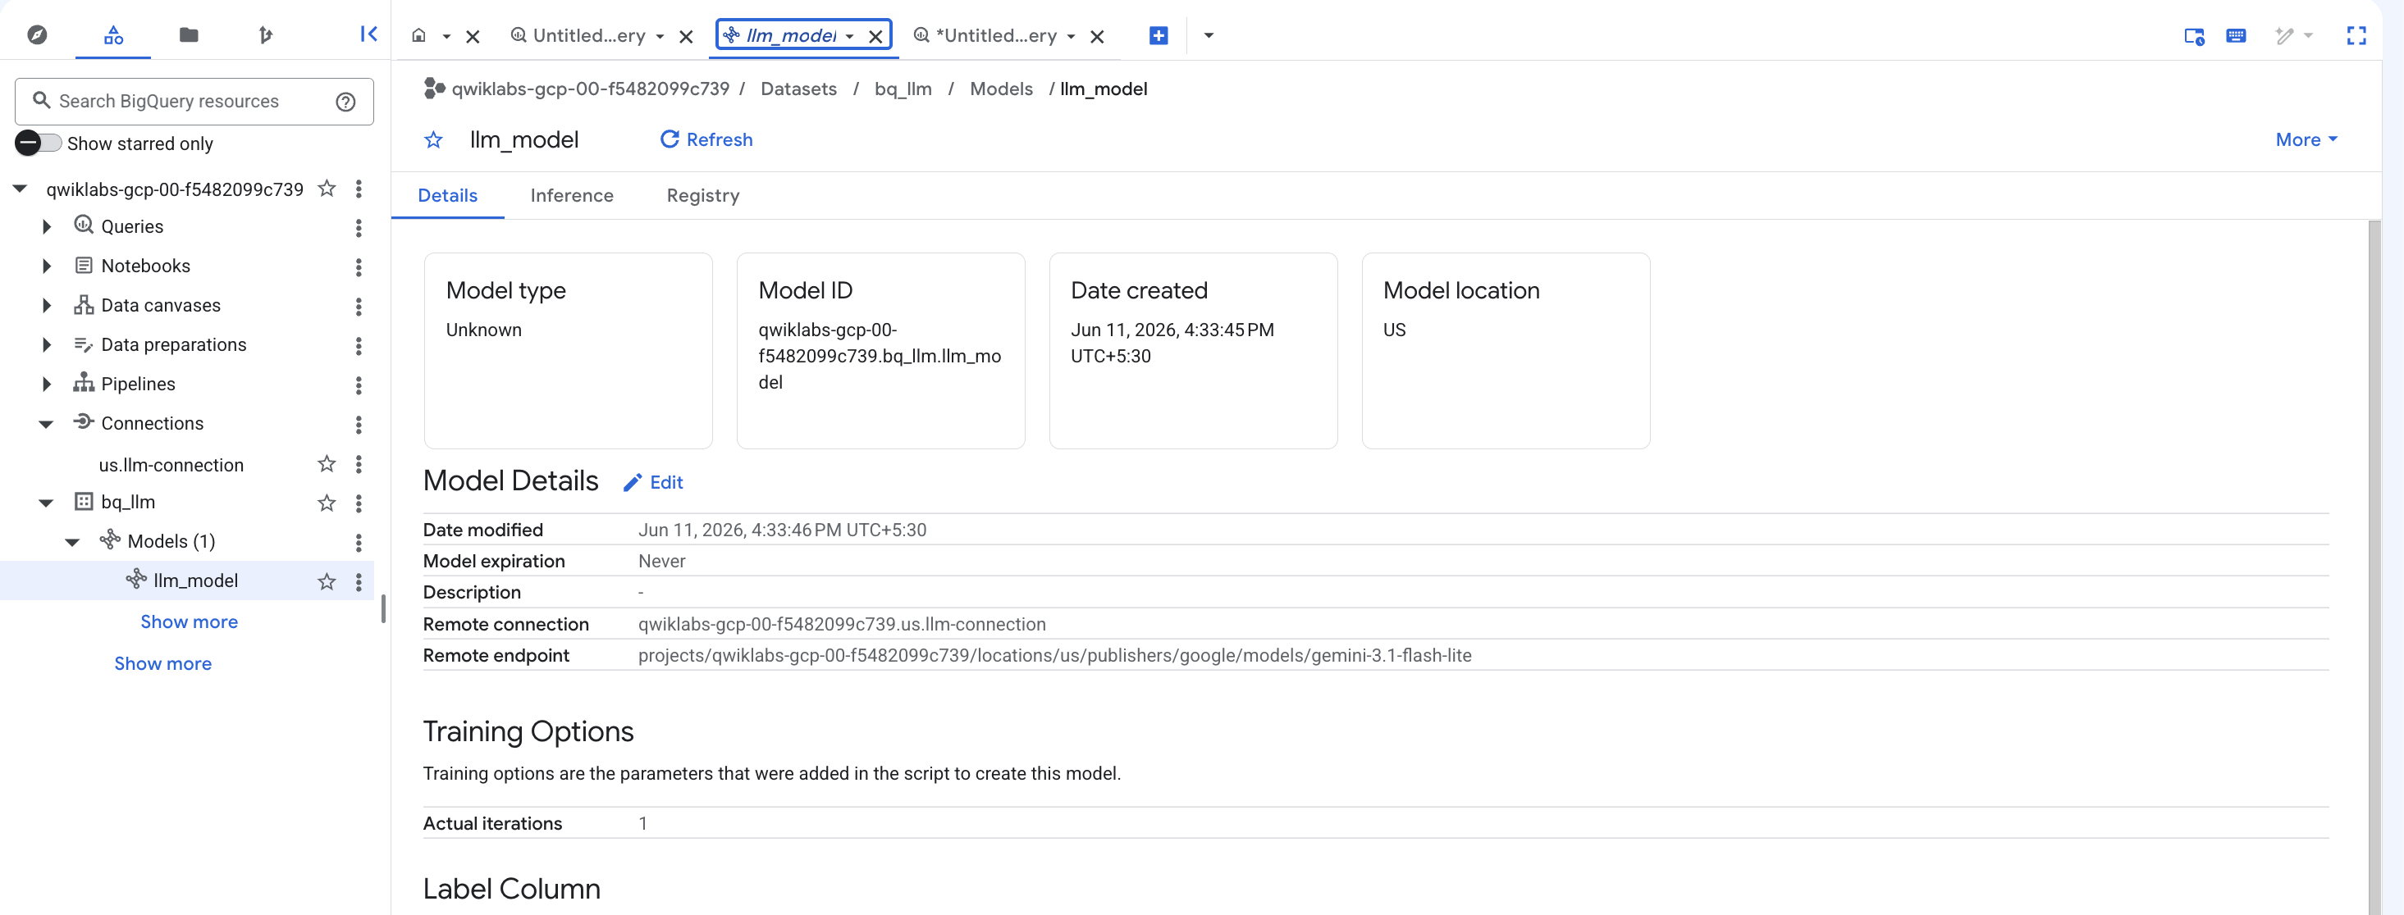Viewport: 2404px width, 915px height.
Task: Switch to the Registry tab
Action: tap(702, 195)
